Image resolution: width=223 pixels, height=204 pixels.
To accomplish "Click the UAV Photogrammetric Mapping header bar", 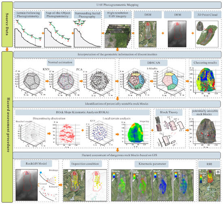I will (x=117, y=5).
